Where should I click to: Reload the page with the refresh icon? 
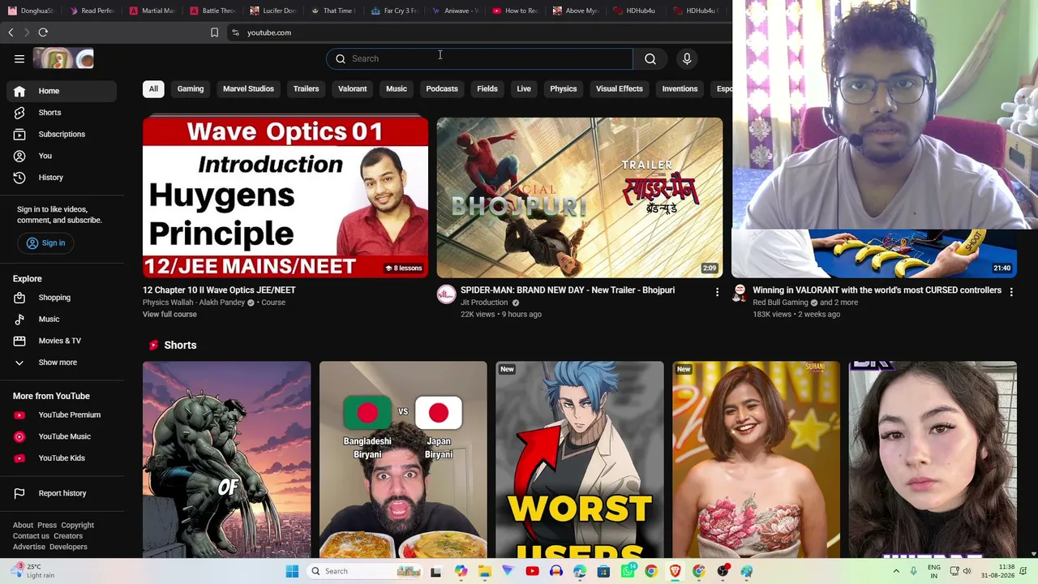pos(43,32)
